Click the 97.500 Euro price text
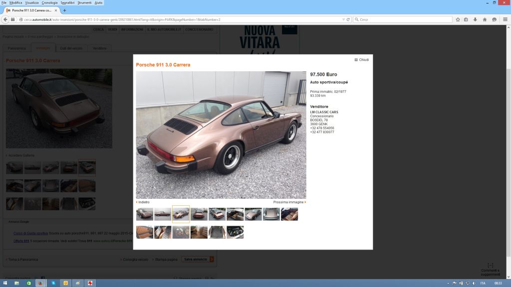511x287 pixels. coord(323,75)
